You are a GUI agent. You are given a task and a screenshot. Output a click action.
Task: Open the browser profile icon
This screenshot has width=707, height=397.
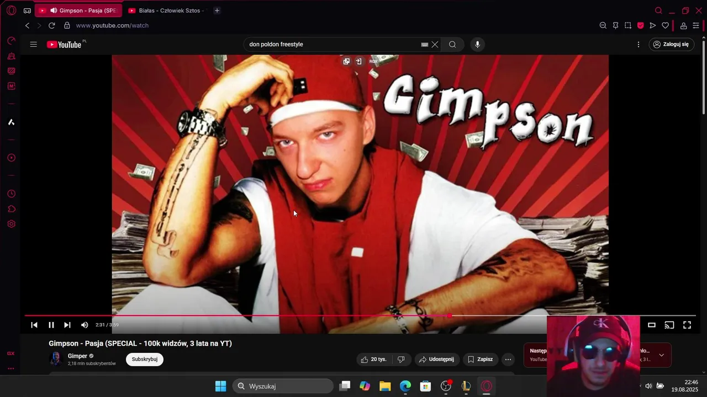(683, 25)
